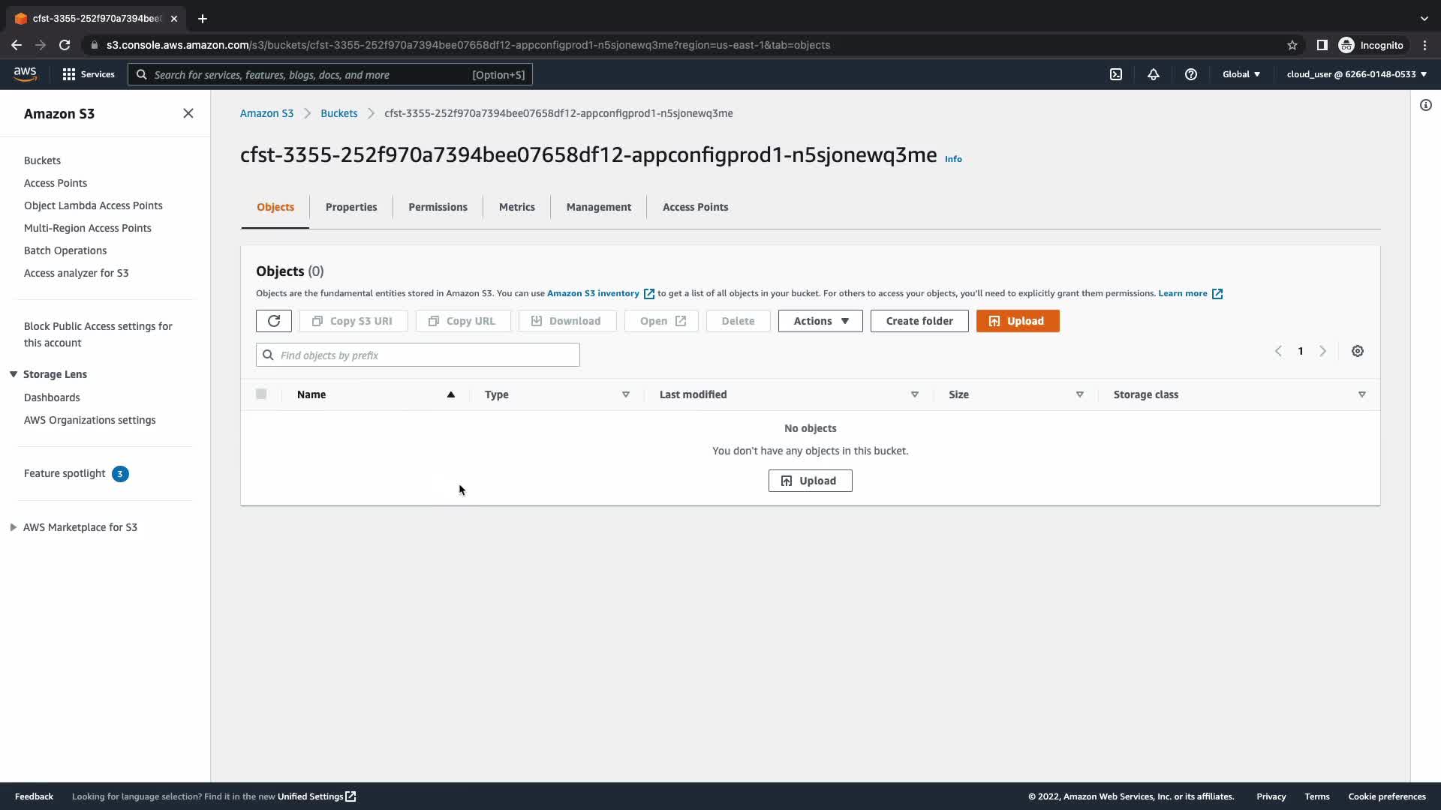
Task: Open the notifications bell icon
Action: click(x=1154, y=74)
